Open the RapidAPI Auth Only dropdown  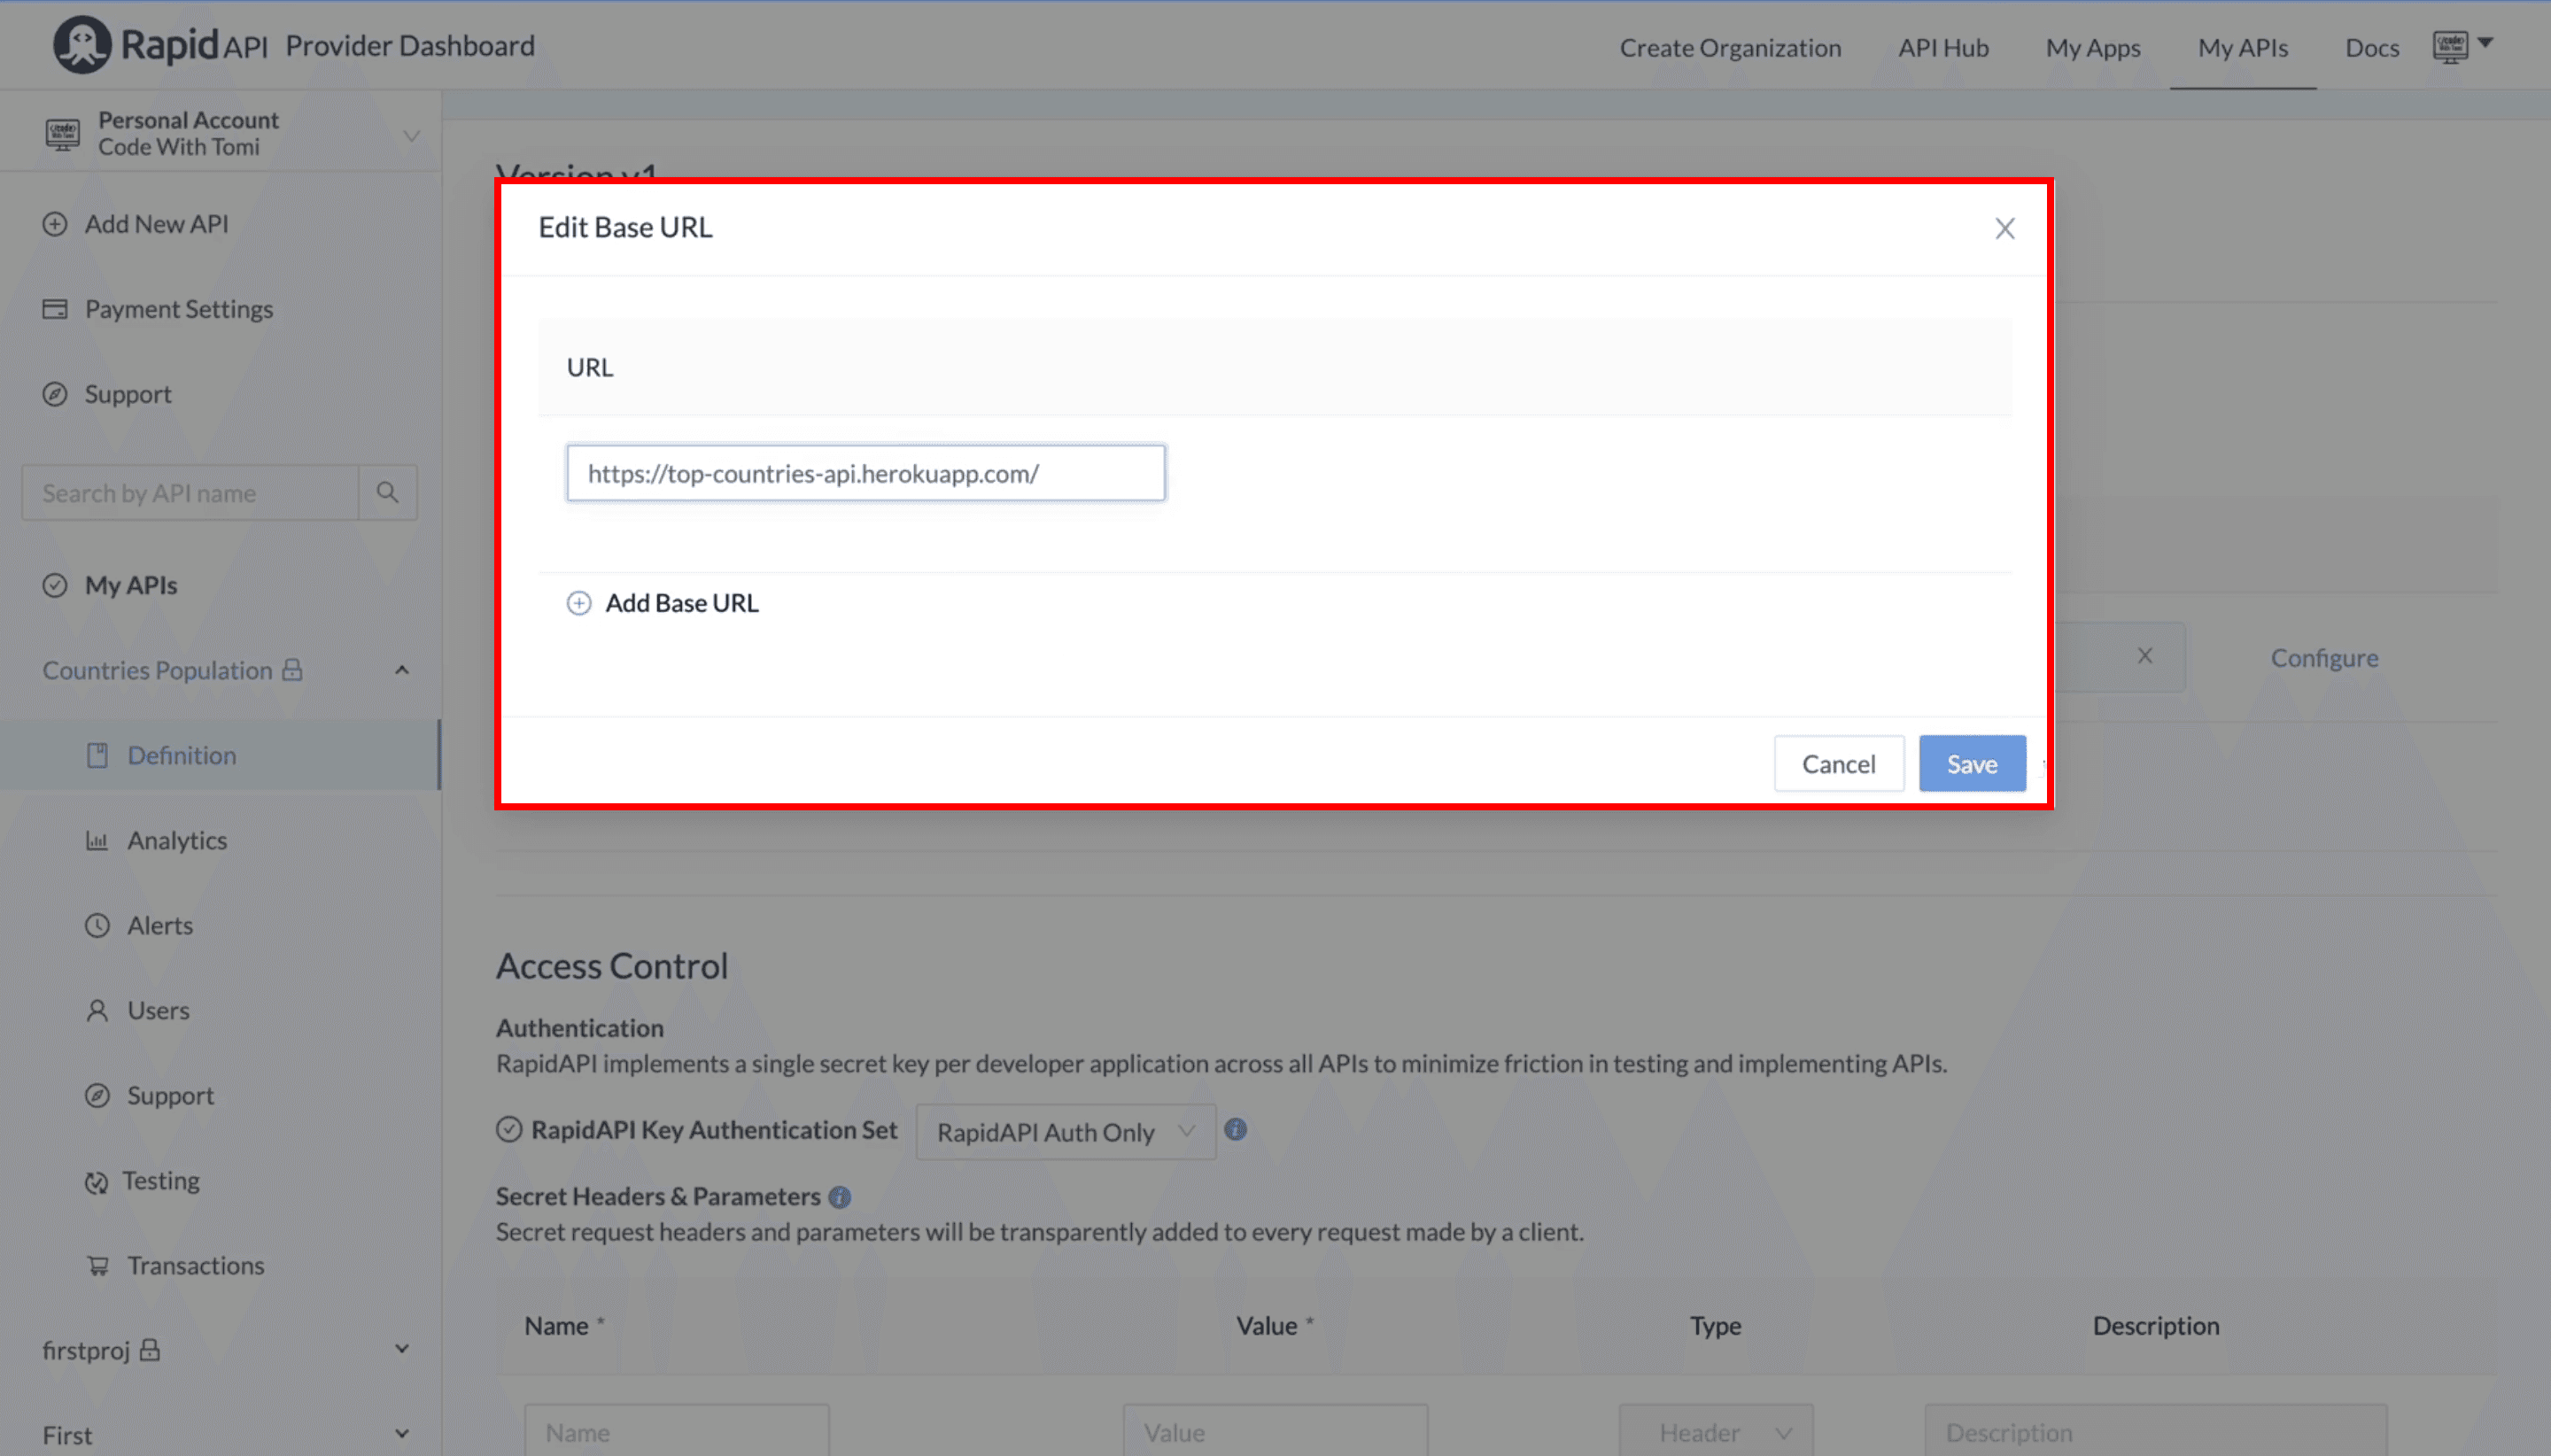click(x=1066, y=1132)
